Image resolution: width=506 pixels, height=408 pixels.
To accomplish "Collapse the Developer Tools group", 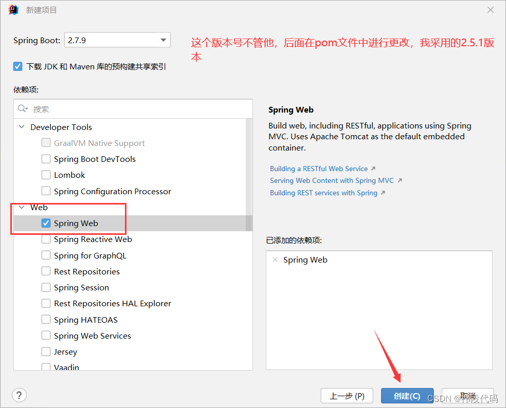I will (22, 127).
